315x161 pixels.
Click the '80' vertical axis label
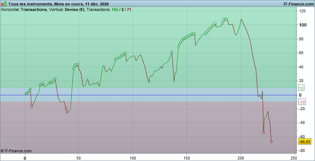tap(301, 39)
